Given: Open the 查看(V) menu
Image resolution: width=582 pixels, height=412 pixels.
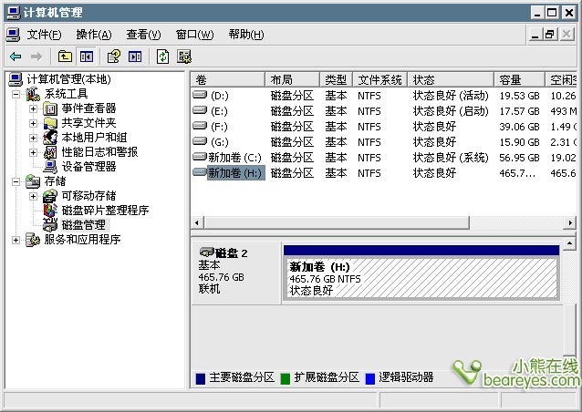Looking at the screenshot, I should click(143, 35).
